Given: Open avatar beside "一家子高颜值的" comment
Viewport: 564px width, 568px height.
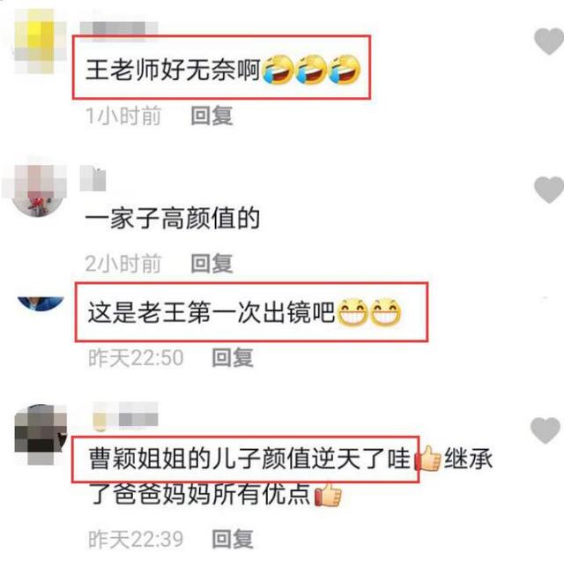Looking at the screenshot, I should tap(36, 190).
